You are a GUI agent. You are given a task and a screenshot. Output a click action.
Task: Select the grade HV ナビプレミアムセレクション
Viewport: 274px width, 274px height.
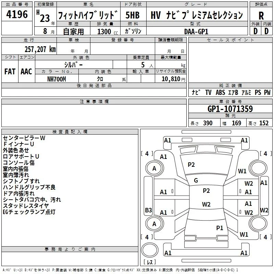(197, 15)
